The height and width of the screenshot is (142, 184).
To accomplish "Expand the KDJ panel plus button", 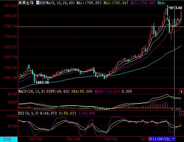I will pyautogui.click(x=182, y=113).
